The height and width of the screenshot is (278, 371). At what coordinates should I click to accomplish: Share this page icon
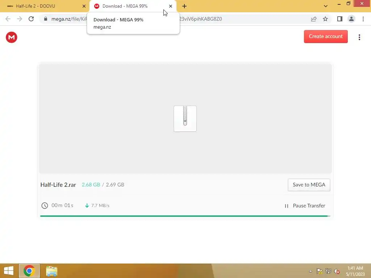point(313,19)
